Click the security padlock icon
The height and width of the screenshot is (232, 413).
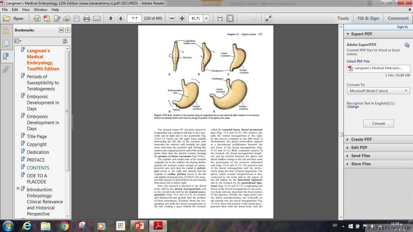(x=5, y=31)
